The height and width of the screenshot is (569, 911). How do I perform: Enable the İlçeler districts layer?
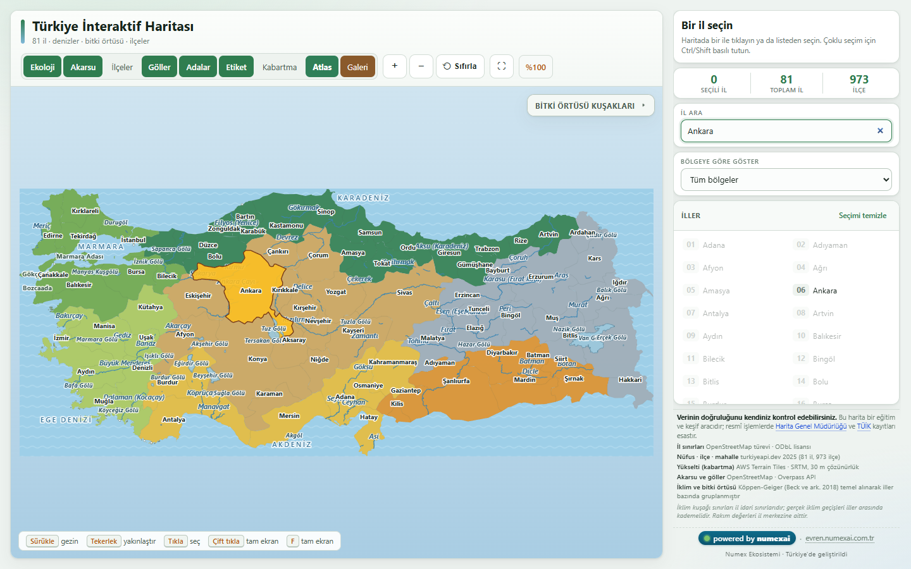point(122,67)
